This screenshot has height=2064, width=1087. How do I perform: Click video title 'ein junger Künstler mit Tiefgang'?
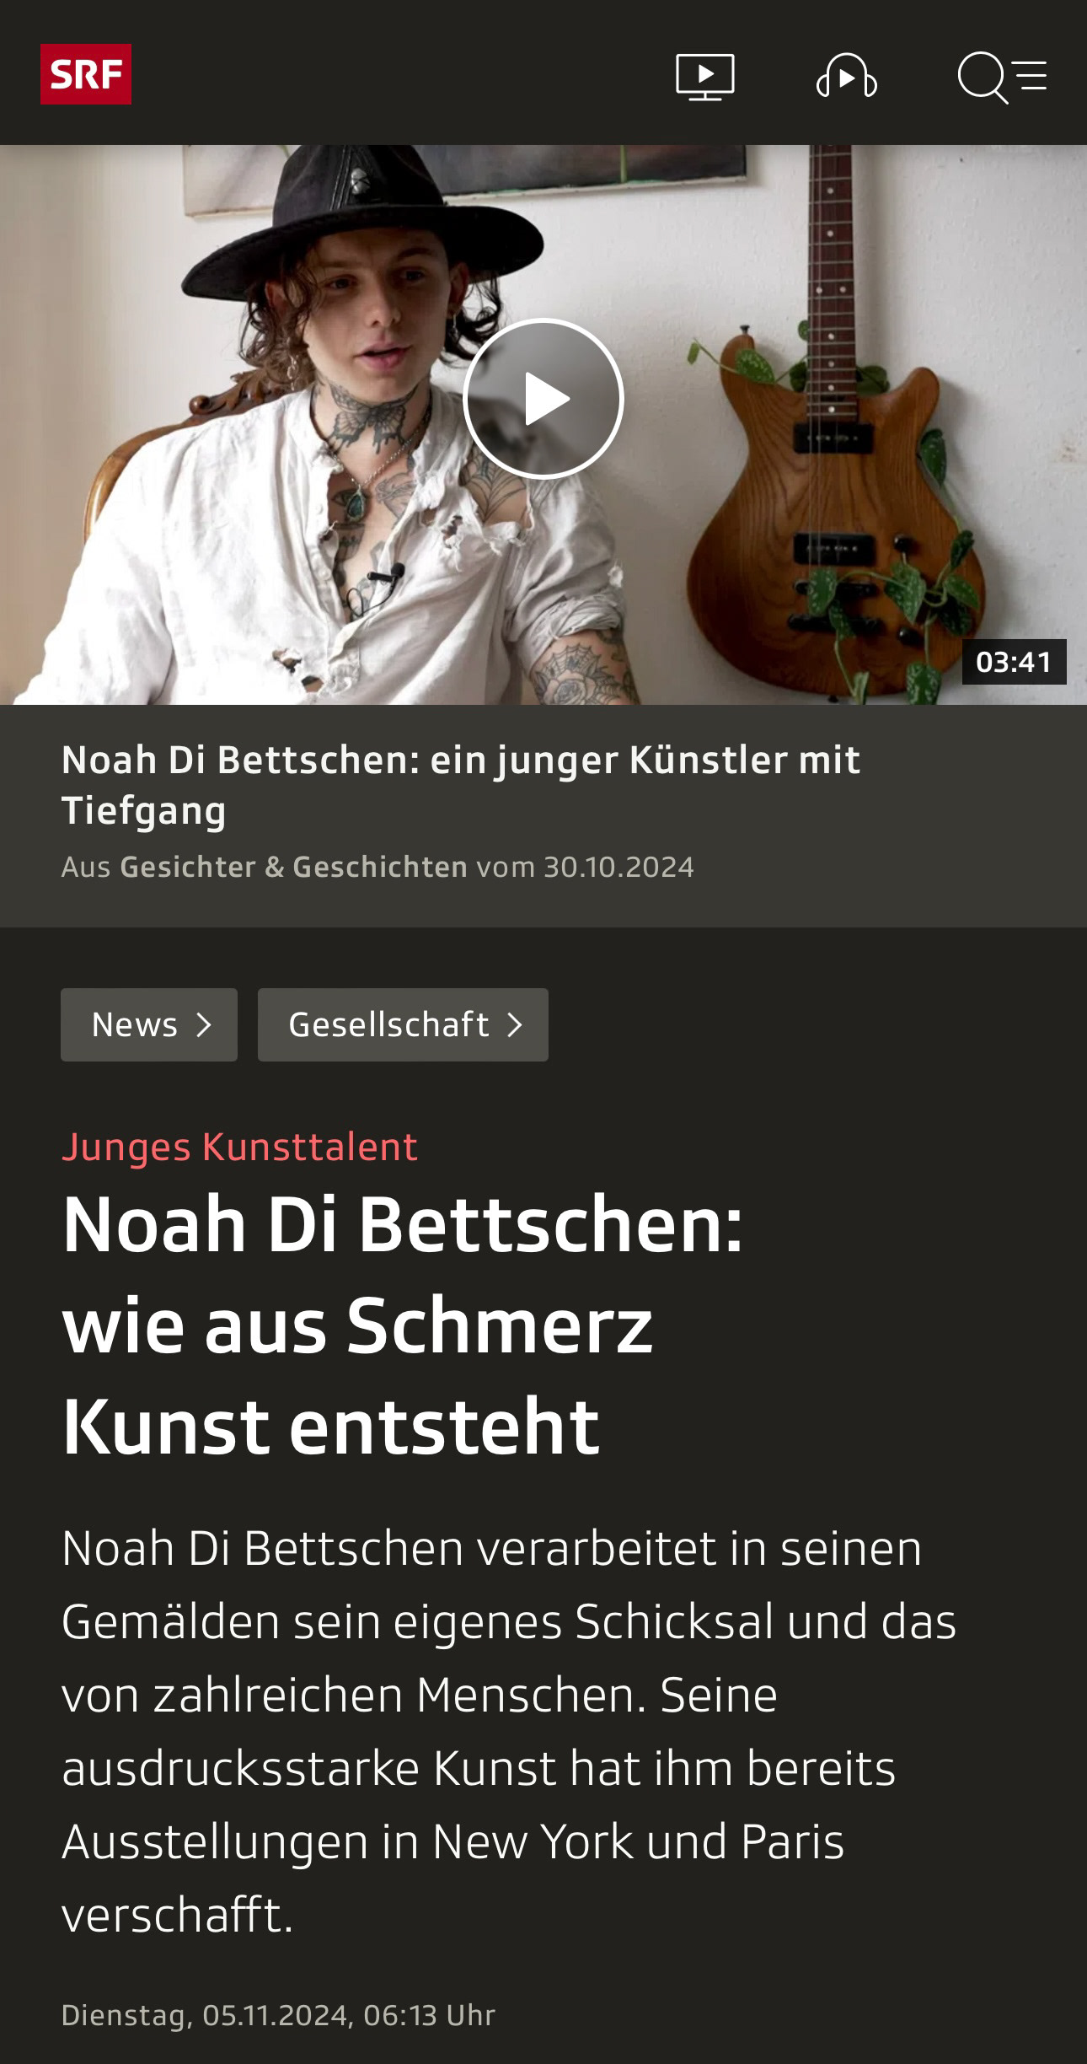[461, 785]
